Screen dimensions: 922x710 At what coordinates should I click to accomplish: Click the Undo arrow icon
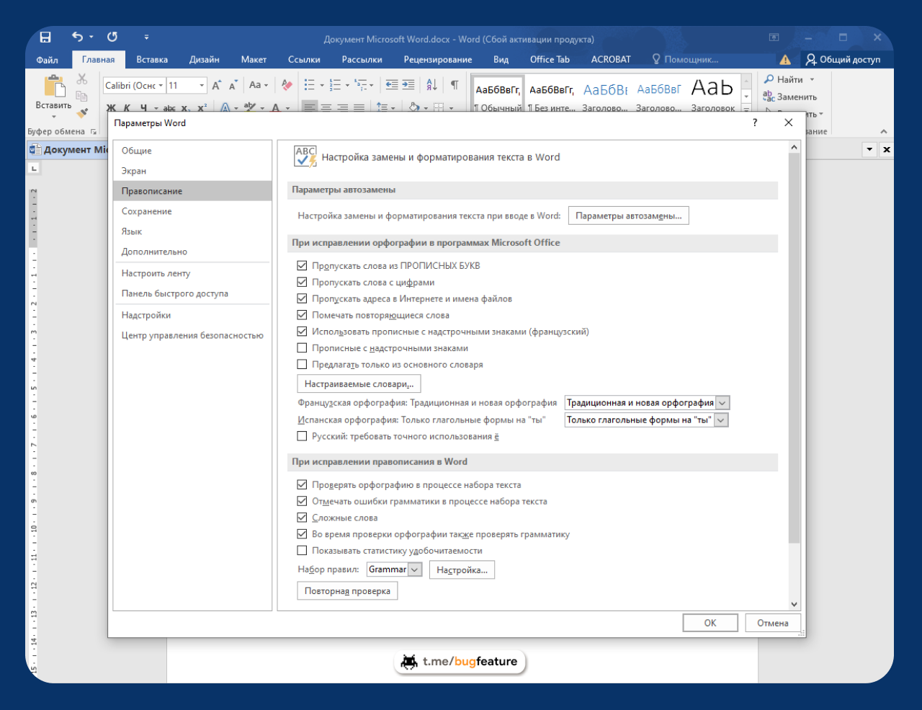(x=78, y=37)
